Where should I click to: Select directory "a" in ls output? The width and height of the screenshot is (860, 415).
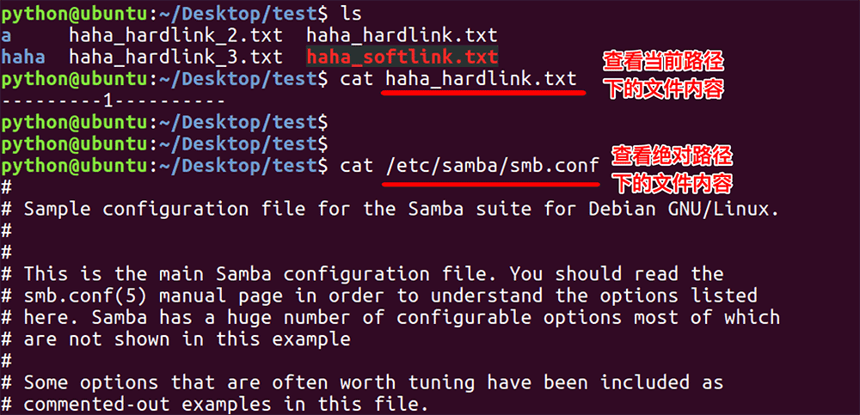pos(6,36)
